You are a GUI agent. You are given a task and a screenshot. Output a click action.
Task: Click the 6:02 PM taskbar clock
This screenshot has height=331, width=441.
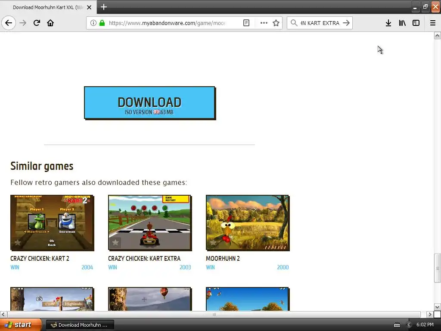(425, 325)
